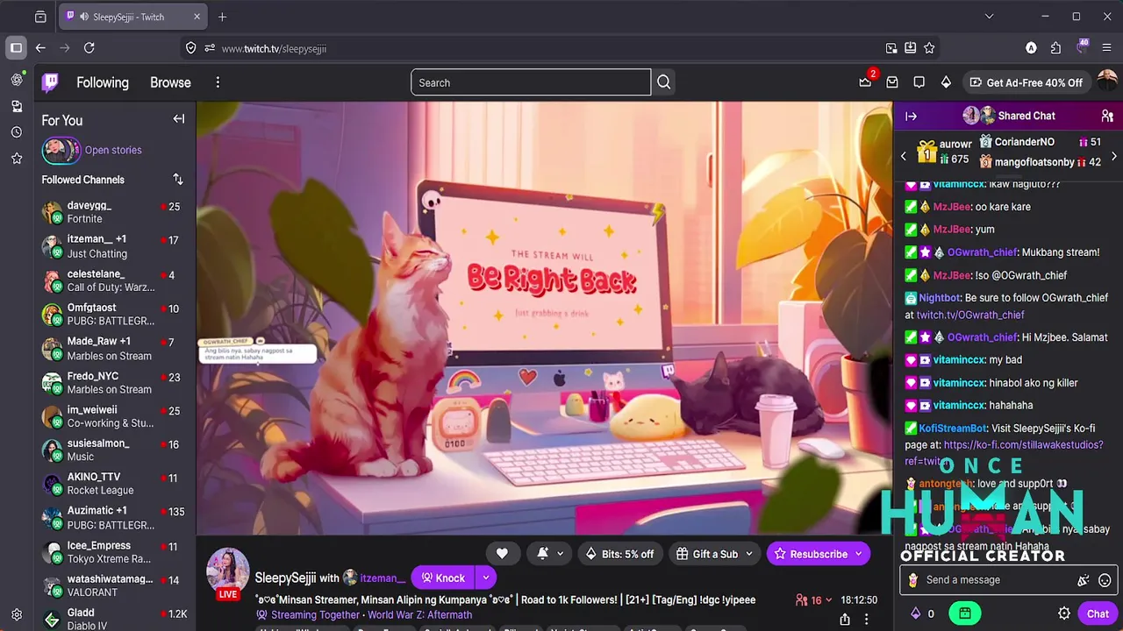Open the twitch.tv/OGwrath_chief chat link

[x=970, y=315]
